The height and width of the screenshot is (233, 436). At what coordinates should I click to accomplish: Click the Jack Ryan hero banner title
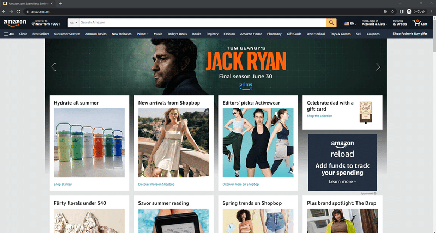(x=246, y=60)
